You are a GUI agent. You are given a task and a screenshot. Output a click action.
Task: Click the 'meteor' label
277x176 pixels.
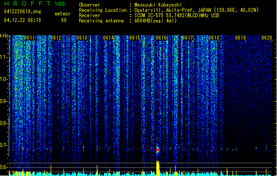[63, 14]
